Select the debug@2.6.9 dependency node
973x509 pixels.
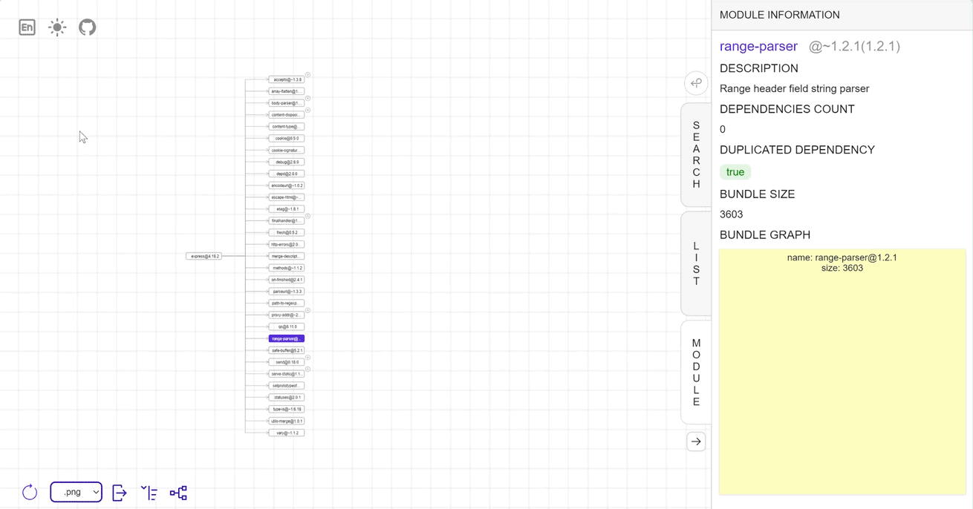coord(287,162)
